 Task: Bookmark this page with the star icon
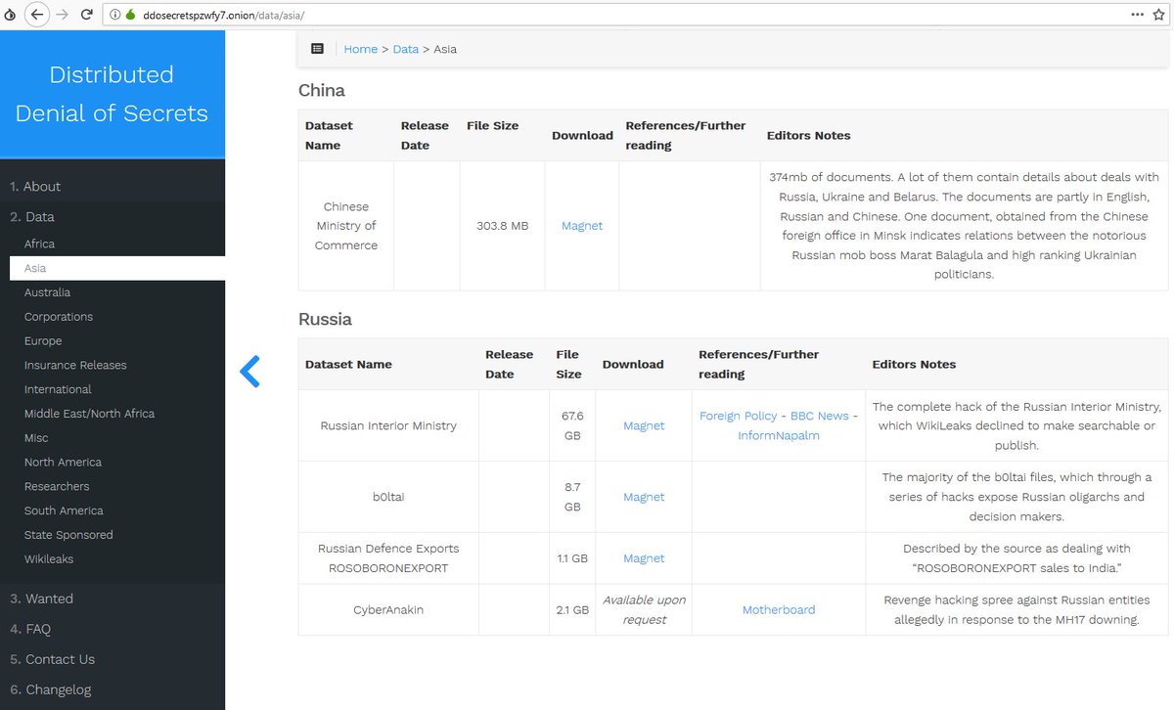(1159, 15)
